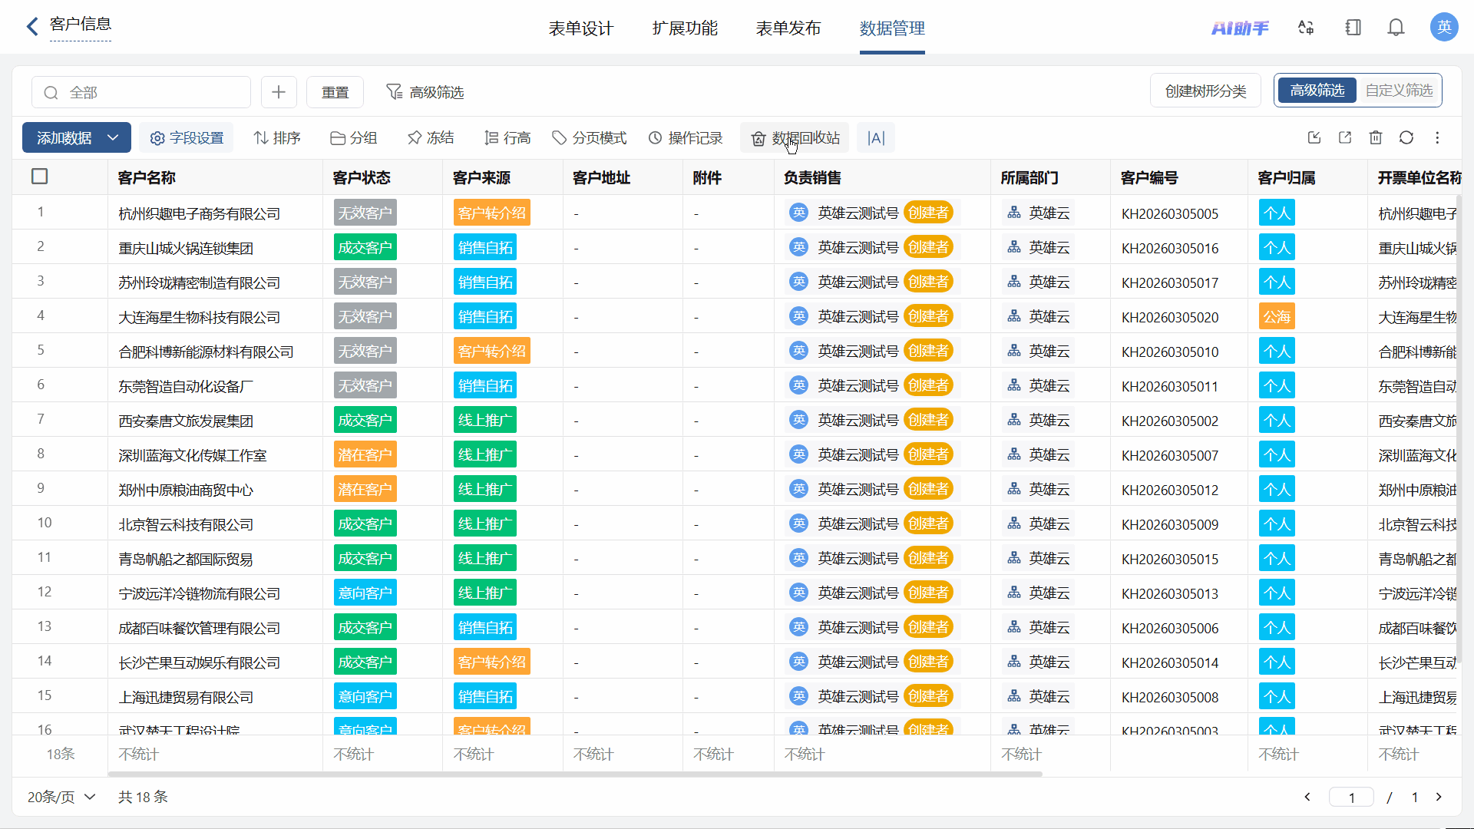This screenshot has width=1474, height=829.
Task: Open 数据回收站 recycle bin
Action: [795, 138]
